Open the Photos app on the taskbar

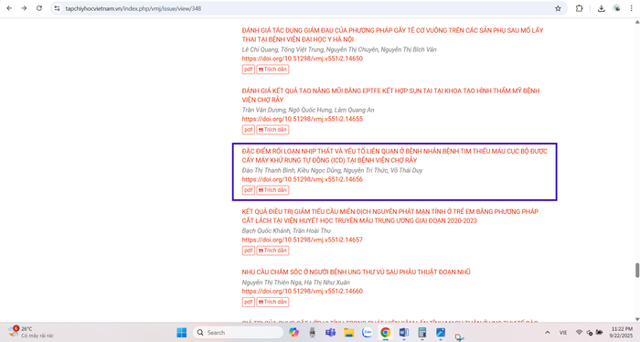click(441, 333)
